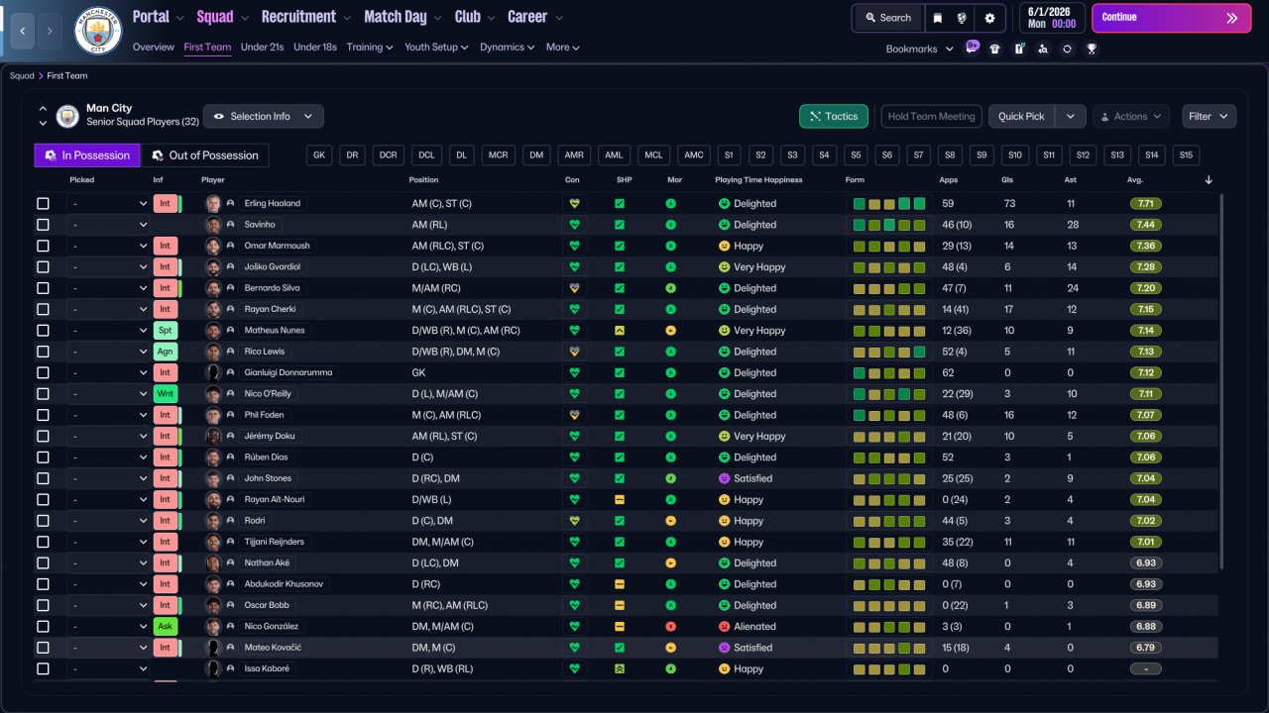This screenshot has width=1269, height=713.
Task: Click Rodri's yellow morale icon
Action: 670,521
